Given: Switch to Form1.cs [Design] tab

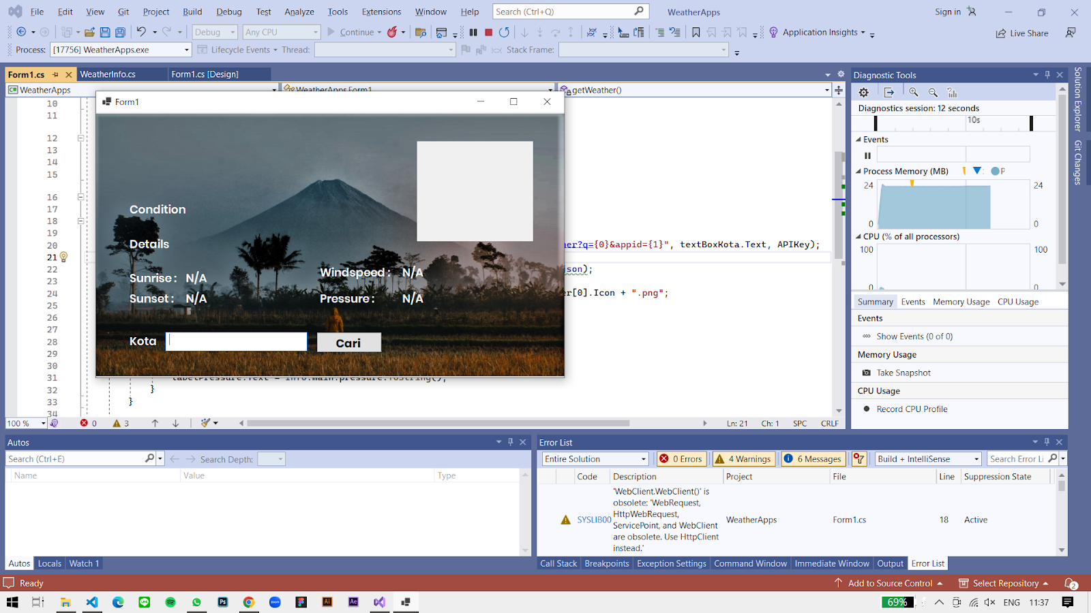Looking at the screenshot, I should pyautogui.click(x=205, y=74).
